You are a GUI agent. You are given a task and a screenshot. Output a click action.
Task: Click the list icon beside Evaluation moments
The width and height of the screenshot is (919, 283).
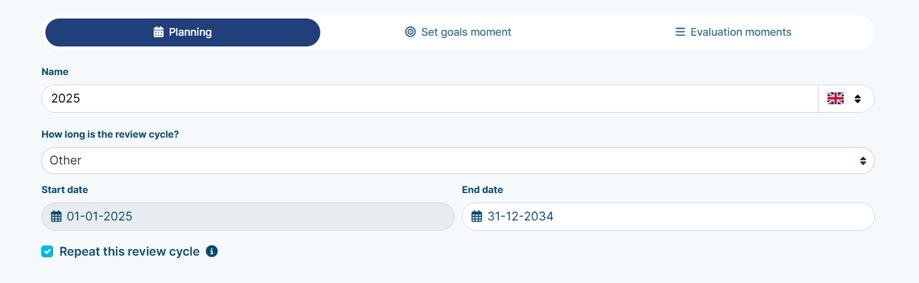(x=680, y=32)
